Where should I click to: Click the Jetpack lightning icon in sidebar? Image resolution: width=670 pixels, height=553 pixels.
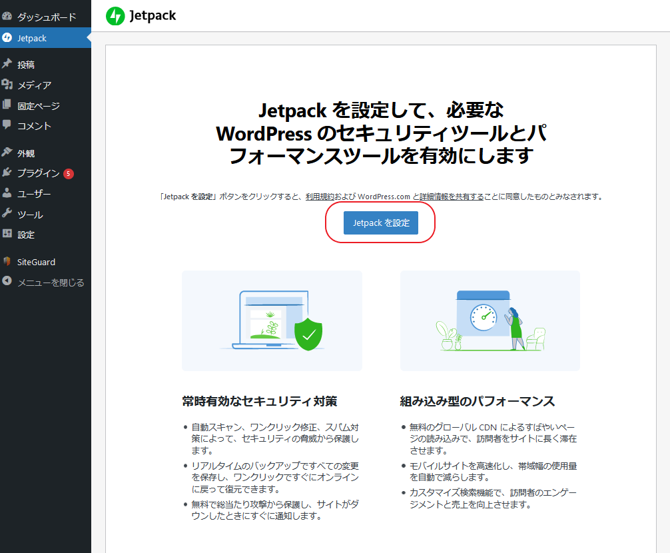(x=7, y=38)
